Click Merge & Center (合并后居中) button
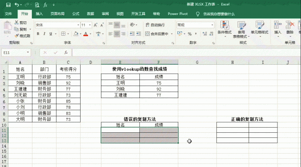The image size is (301, 167). [x=157, y=34]
